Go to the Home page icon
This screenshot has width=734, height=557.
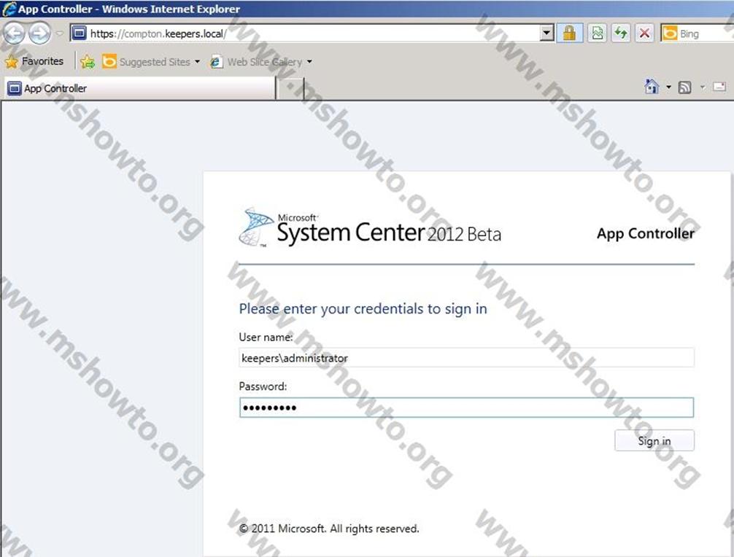pyautogui.click(x=652, y=87)
